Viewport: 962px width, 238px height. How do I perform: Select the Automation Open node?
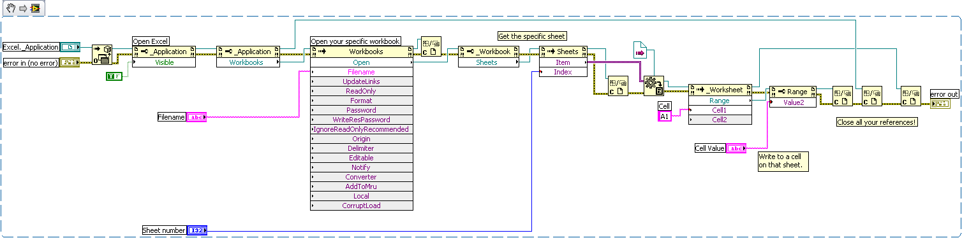coord(102,55)
